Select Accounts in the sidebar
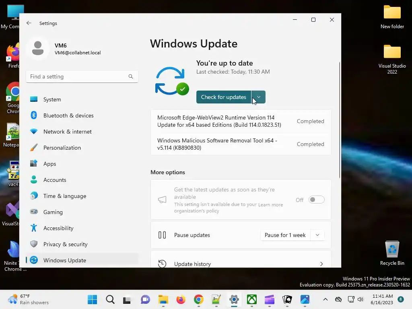412x309 pixels. pos(82,180)
